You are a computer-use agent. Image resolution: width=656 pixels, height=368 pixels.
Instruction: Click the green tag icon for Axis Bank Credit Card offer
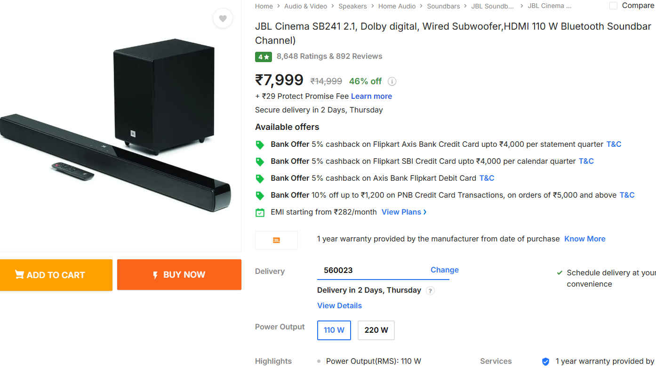pos(260,145)
